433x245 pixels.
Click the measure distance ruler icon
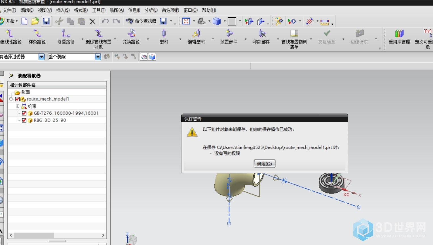325,22
